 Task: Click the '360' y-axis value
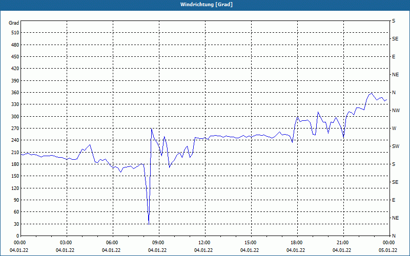[15, 93]
